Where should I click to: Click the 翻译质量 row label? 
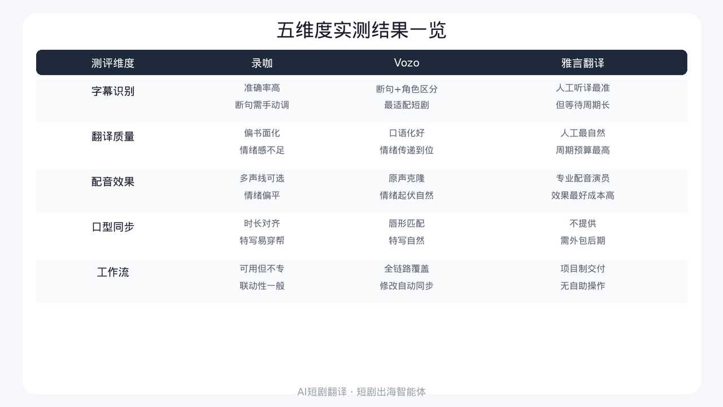click(x=113, y=136)
